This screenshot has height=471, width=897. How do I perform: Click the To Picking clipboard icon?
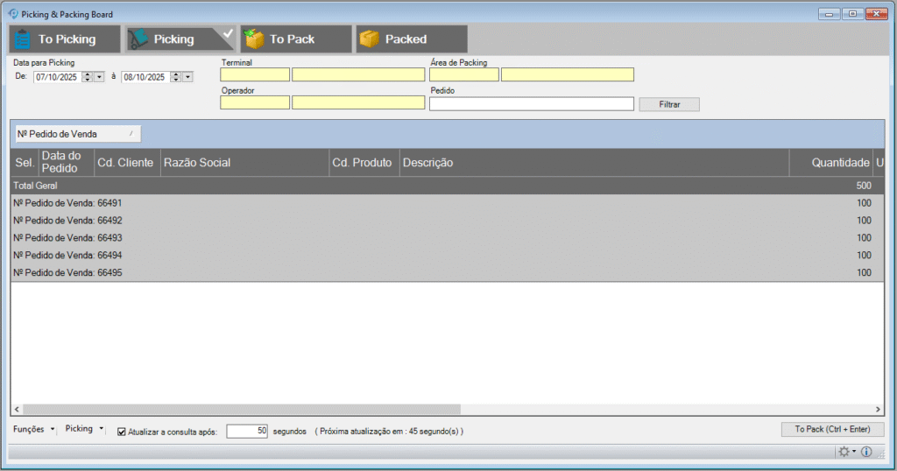[23, 39]
